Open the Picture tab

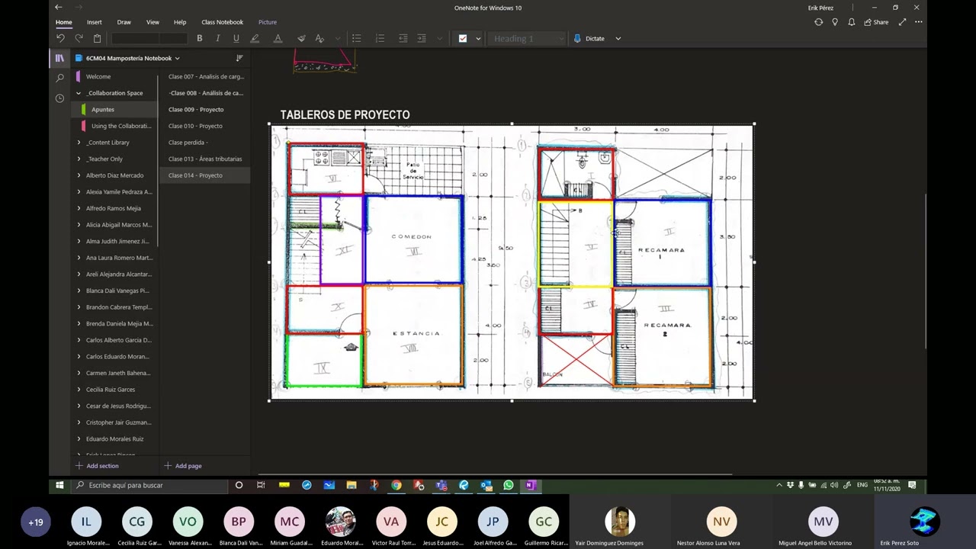pyautogui.click(x=268, y=22)
